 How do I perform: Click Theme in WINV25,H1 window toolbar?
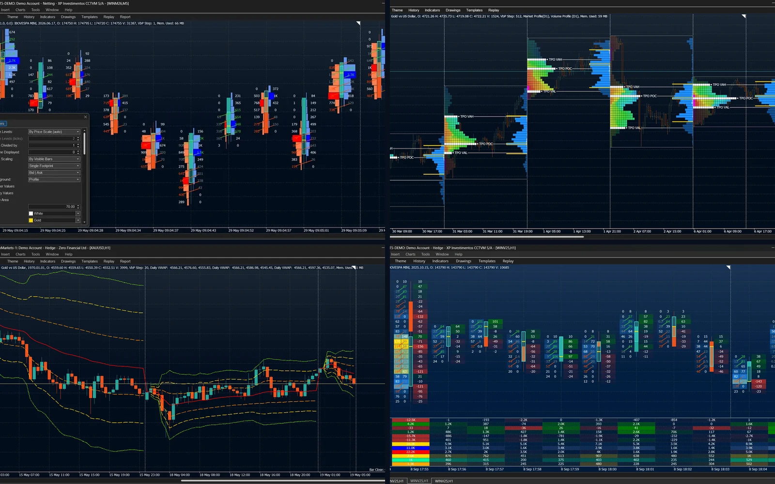[401, 261]
